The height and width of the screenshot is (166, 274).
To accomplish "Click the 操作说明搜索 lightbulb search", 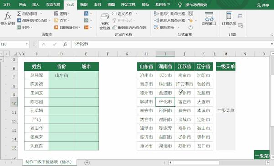I will tap(192, 5).
